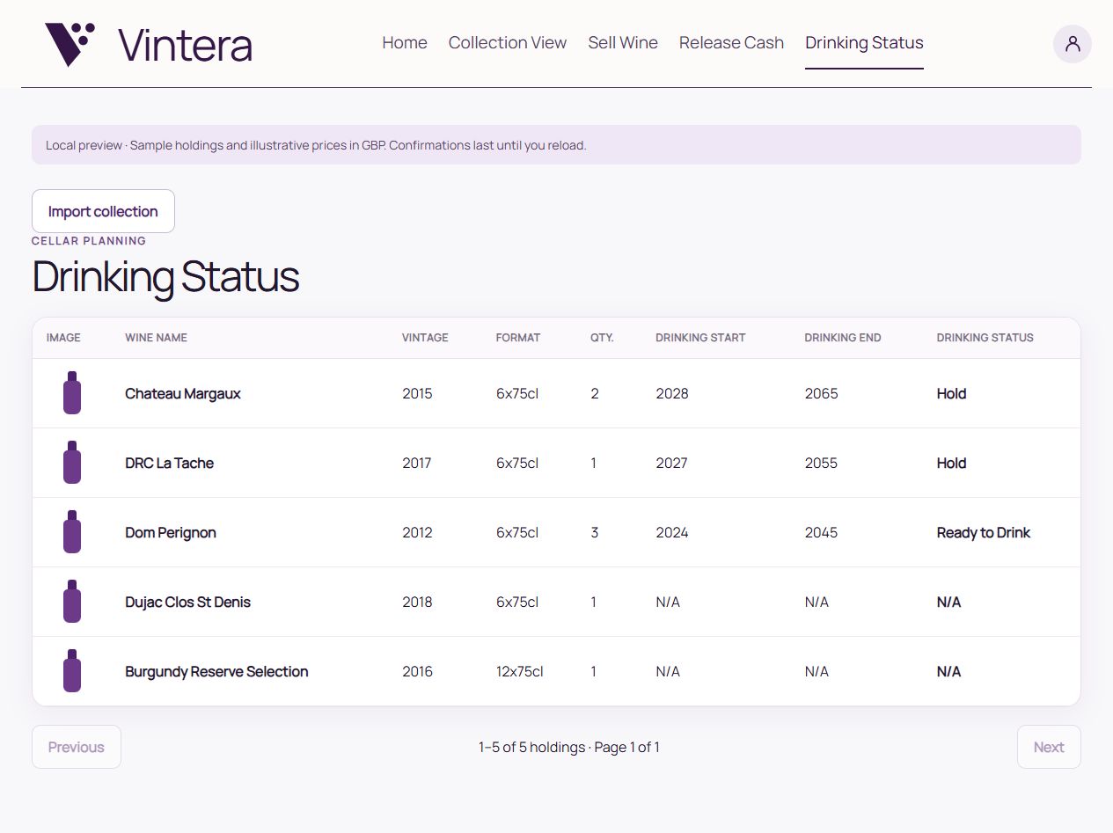
Task: Click the Drinking Status page heading
Action: (x=165, y=276)
